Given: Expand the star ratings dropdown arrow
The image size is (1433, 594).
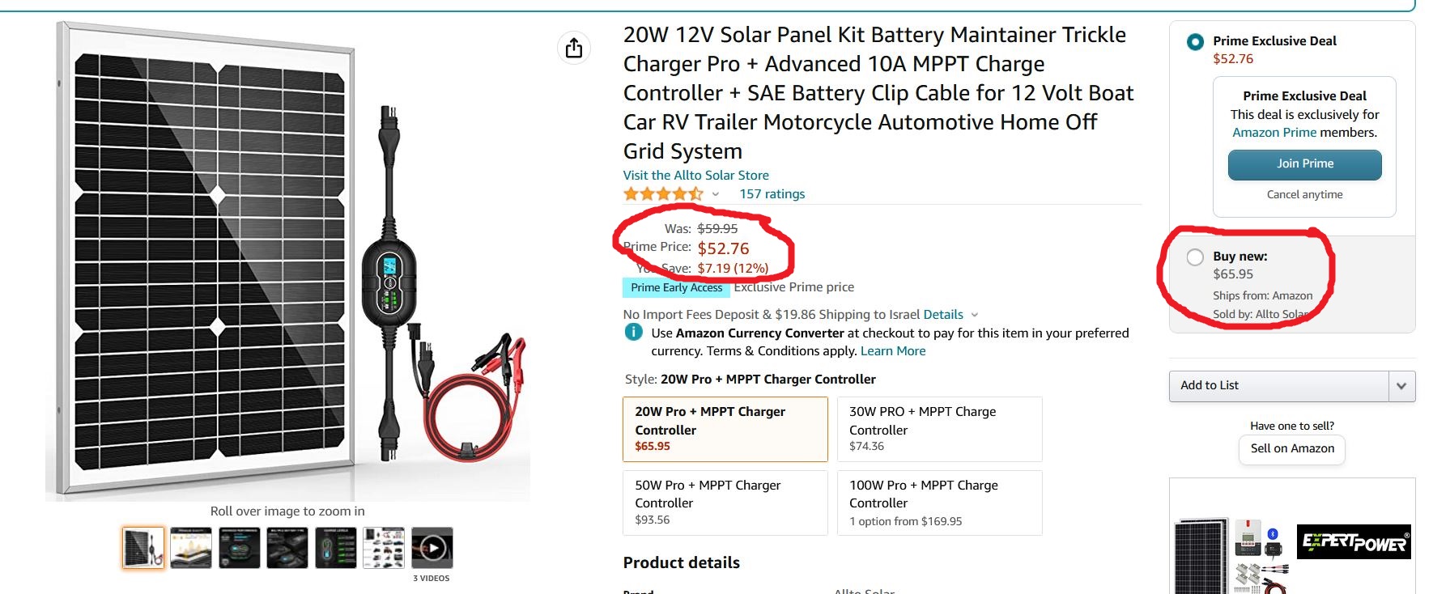Looking at the screenshot, I should [x=716, y=194].
